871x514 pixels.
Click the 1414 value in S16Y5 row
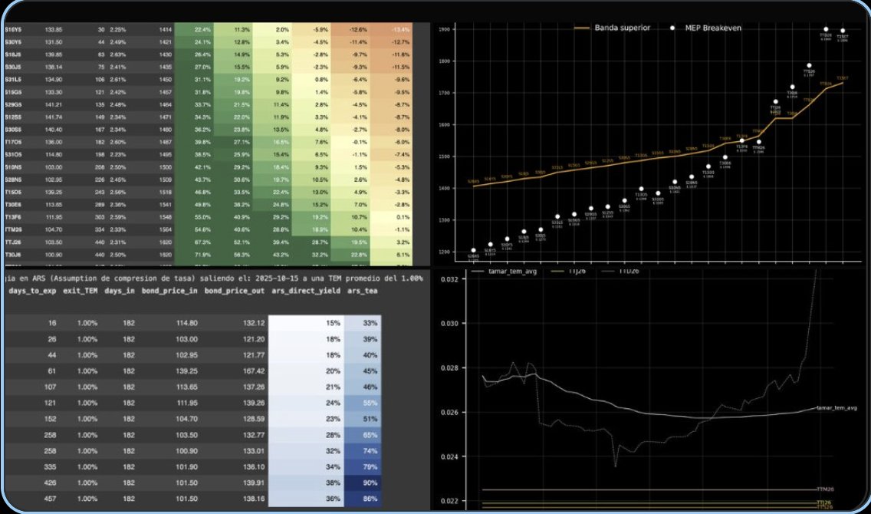[166, 29]
